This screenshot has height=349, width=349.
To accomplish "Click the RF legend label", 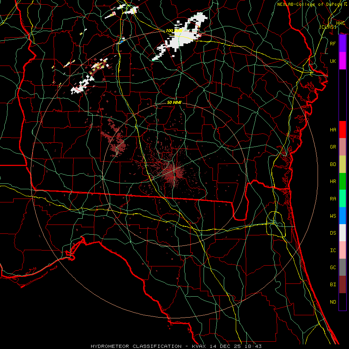I will coord(333,43).
